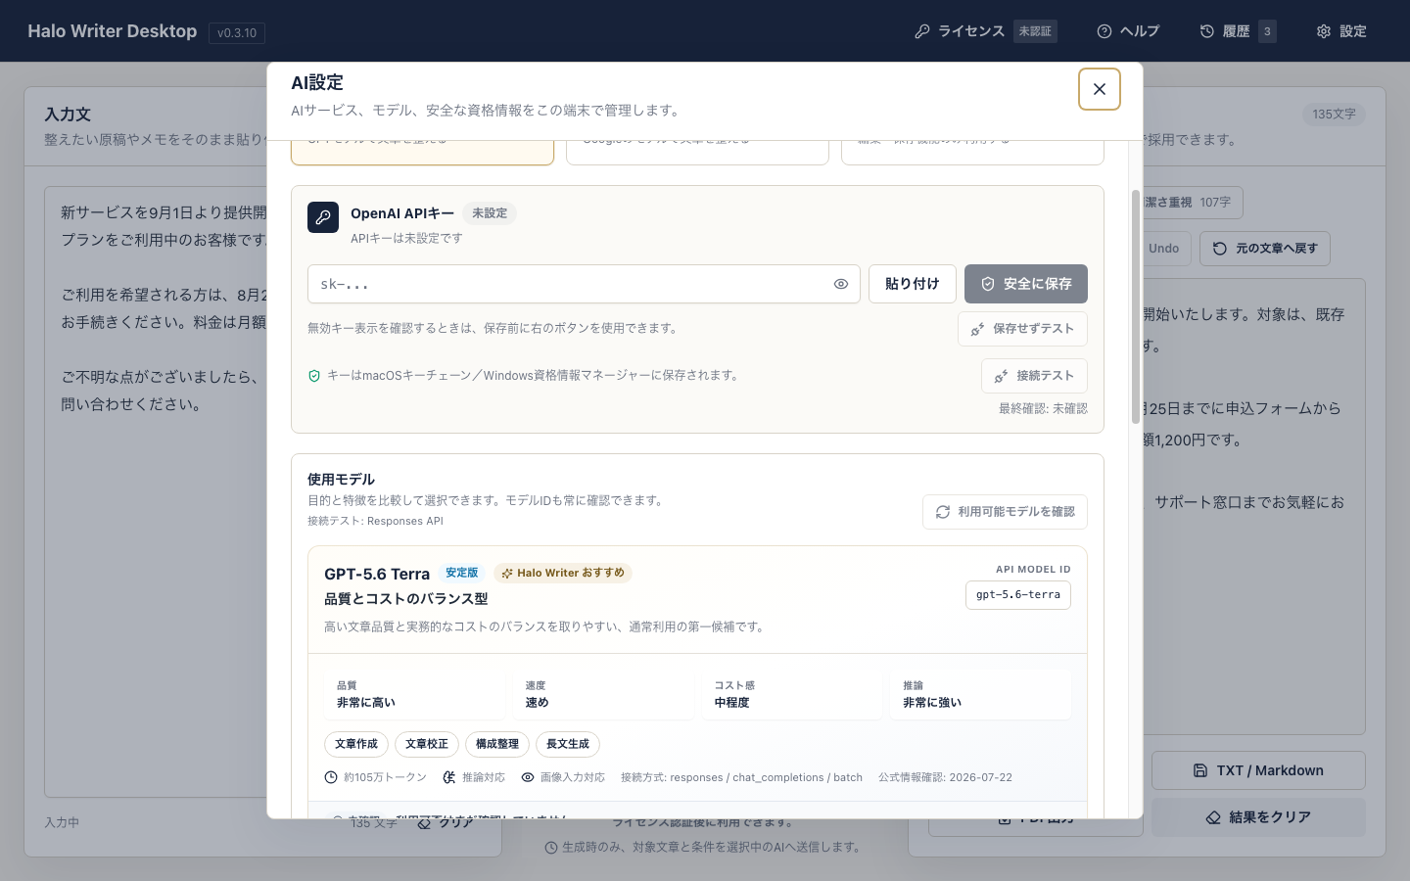
Task: Click the sparkle icon in Halo Writer おすすめ badge
Action: pyautogui.click(x=507, y=574)
